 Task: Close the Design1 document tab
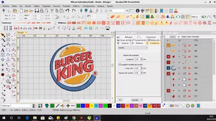26,33
